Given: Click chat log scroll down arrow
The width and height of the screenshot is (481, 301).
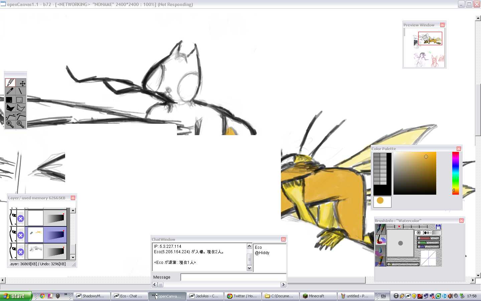Looking at the screenshot, I should (x=249, y=268).
